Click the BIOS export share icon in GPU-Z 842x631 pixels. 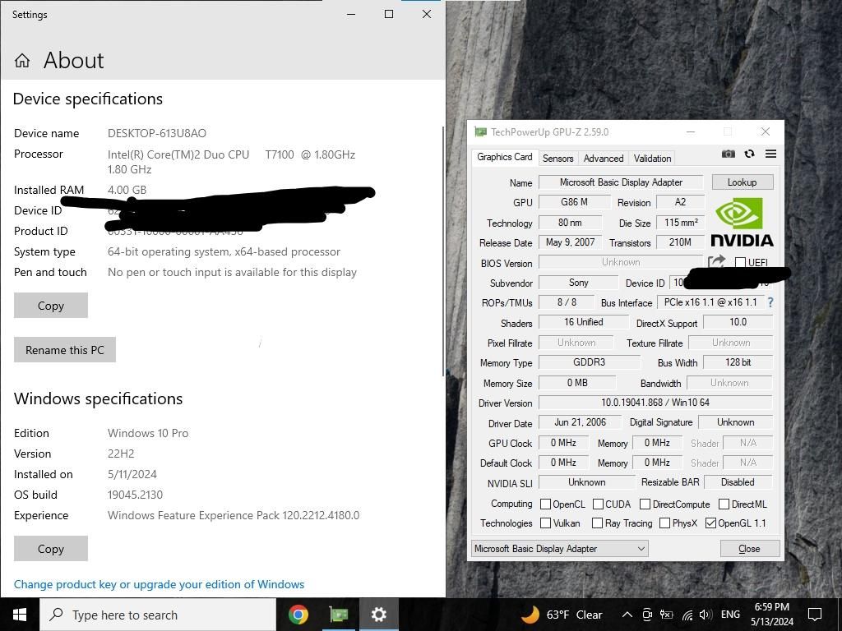pos(716,262)
